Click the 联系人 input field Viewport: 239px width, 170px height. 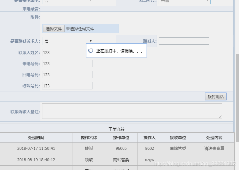pos(184,41)
